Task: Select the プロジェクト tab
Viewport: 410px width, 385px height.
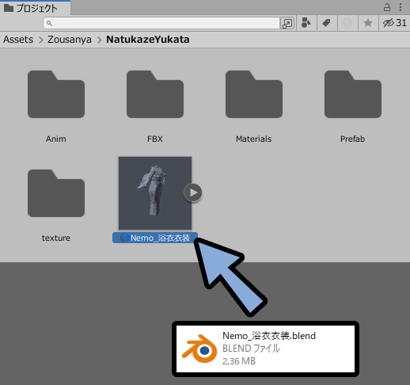Action: pyautogui.click(x=36, y=8)
